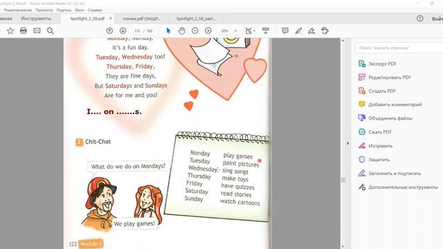Viewport: 443px width, 249px height.
Task: Open the fit page options icon
Action: click(x=249, y=30)
